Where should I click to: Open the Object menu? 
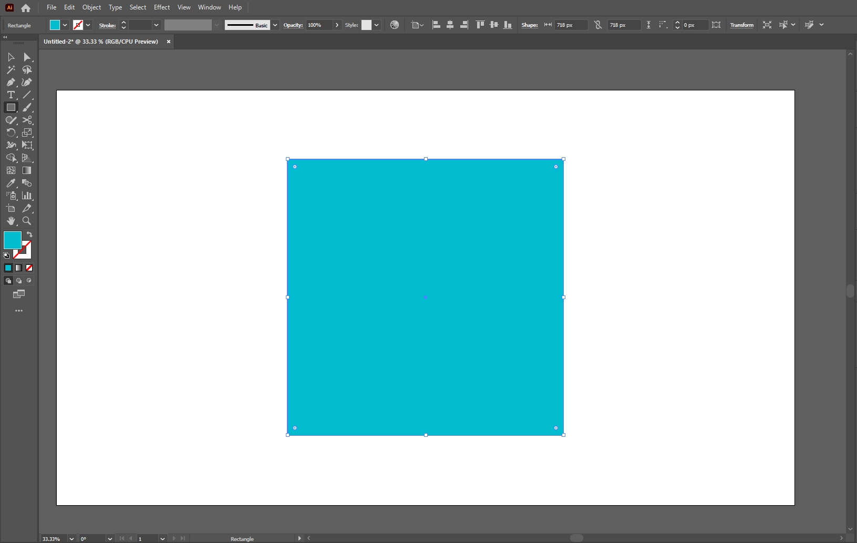coord(91,7)
